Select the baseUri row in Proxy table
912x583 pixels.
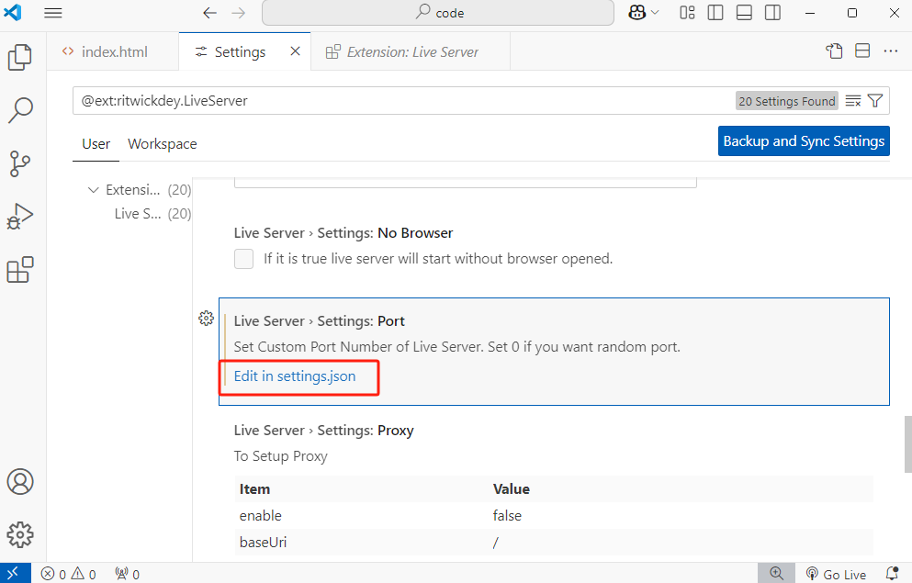tap(555, 543)
